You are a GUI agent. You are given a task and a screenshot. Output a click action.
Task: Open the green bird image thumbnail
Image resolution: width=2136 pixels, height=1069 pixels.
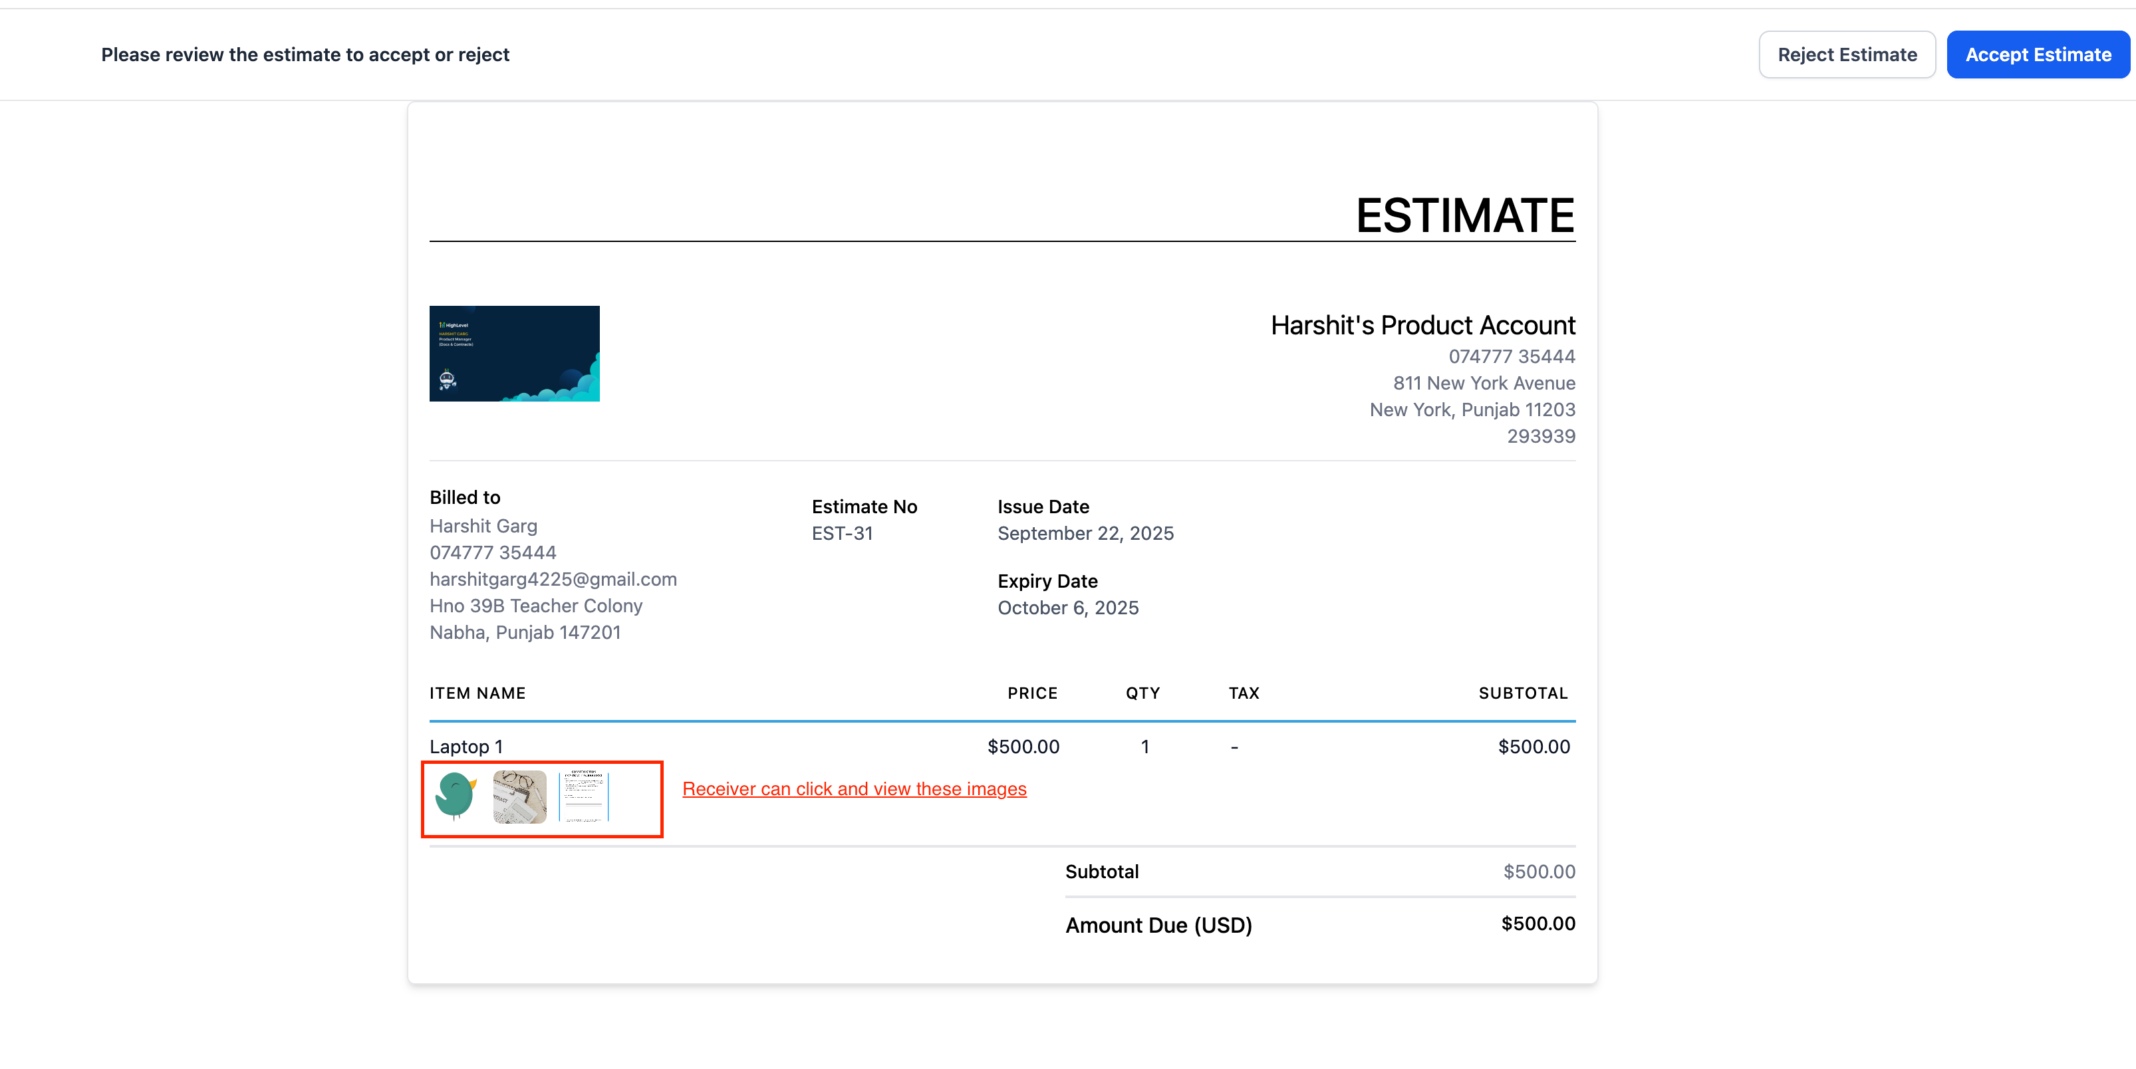click(456, 796)
